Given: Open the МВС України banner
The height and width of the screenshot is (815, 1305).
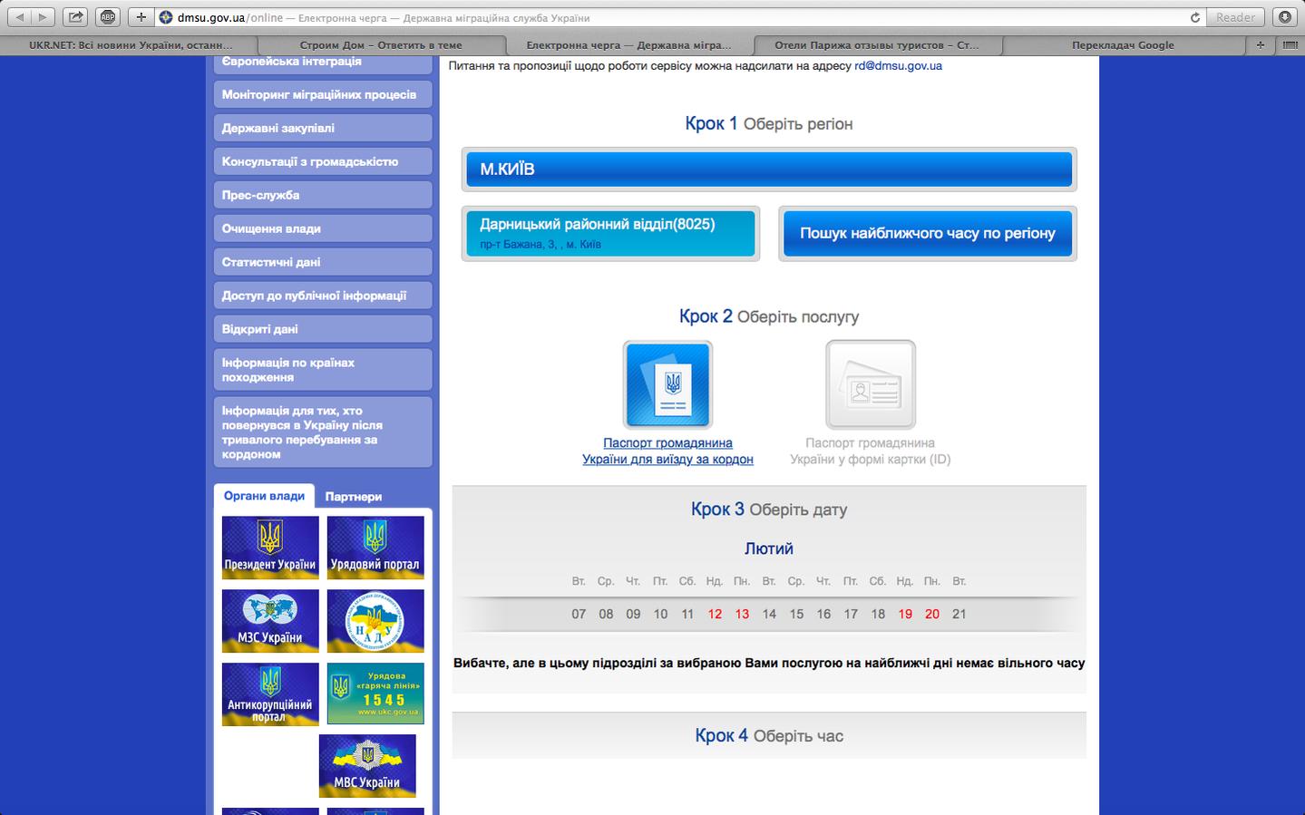Looking at the screenshot, I should tap(367, 766).
